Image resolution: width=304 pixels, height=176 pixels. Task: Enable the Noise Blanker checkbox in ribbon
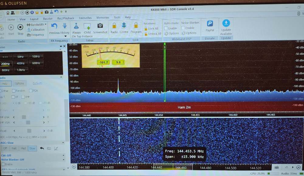(183, 28)
